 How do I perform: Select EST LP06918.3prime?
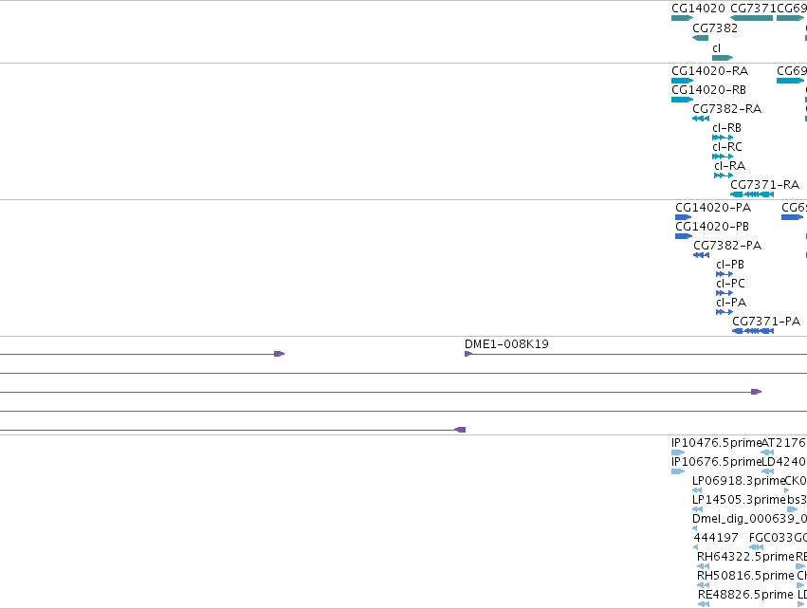[x=697, y=490]
